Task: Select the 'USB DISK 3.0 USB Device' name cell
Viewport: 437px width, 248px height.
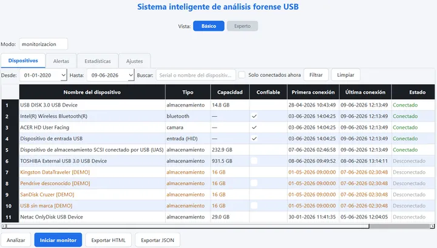Action: [x=92, y=105]
